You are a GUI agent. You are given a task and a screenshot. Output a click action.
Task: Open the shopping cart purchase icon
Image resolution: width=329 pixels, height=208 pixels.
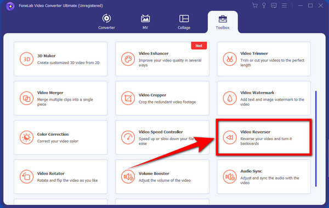(255, 5)
